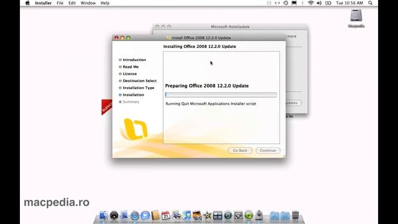The height and width of the screenshot is (224, 398).
Task: Open the Window menu
Action: pyautogui.click(x=88, y=3)
